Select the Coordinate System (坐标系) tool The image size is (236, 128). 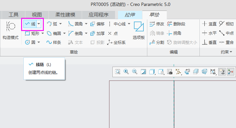(x=116, y=42)
